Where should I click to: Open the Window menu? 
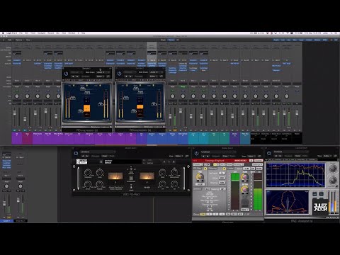pyautogui.click(x=72, y=33)
